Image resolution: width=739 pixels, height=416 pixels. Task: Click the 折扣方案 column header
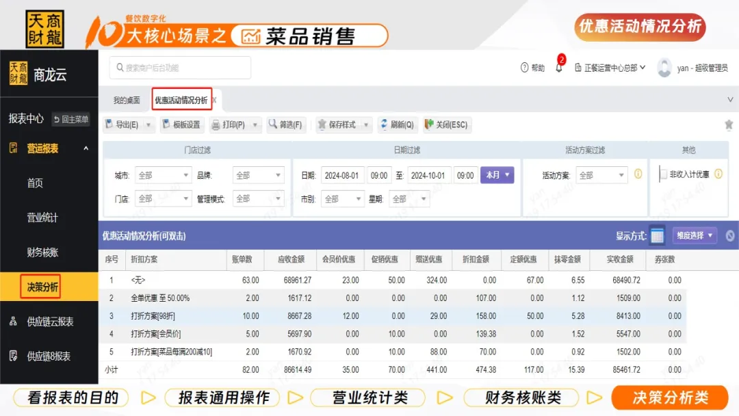(x=176, y=259)
